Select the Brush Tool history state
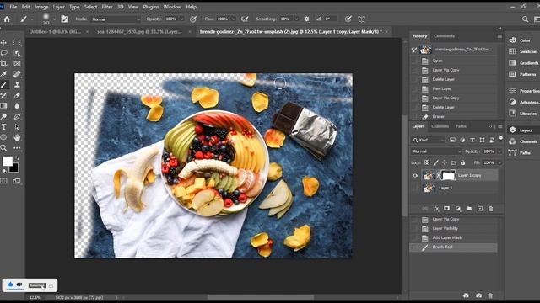Viewport: 540px width, 303px height. (x=453, y=247)
